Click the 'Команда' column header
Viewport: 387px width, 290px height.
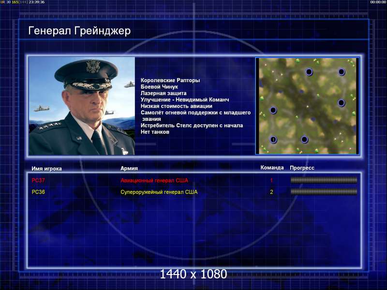coord(272,168)
